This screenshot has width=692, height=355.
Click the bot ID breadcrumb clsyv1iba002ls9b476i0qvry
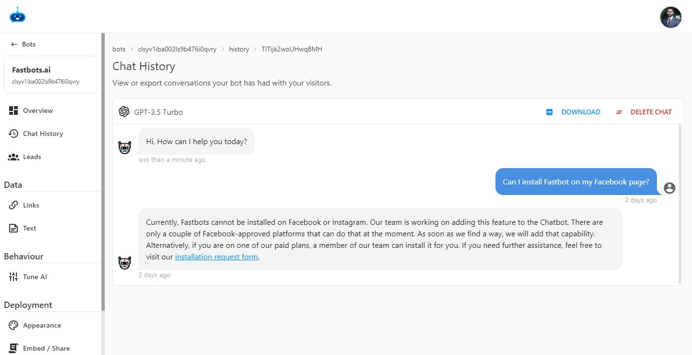(177, 49)
